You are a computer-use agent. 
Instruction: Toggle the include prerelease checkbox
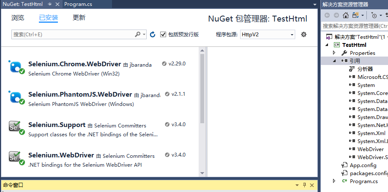pyautogui.click(x=163, y=34)
